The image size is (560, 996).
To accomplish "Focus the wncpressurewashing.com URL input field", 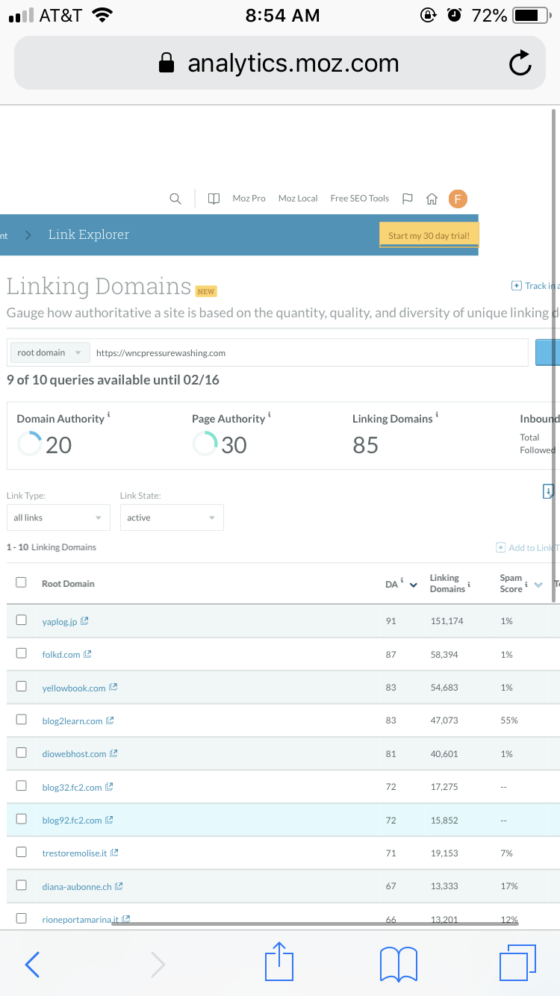I will [x=309, y=352].
